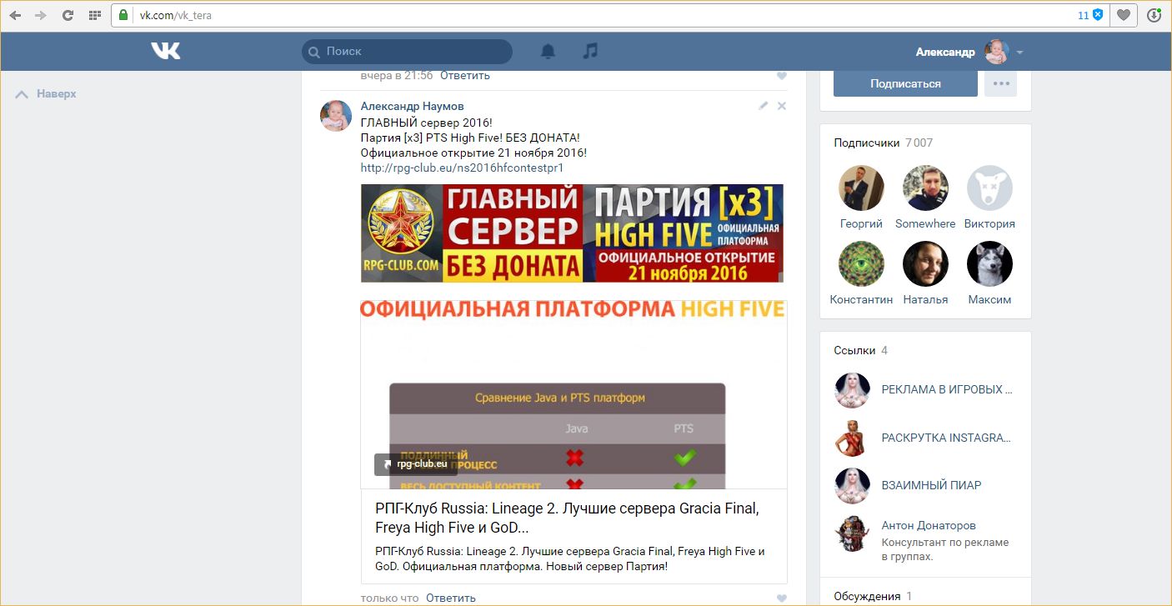Open the ОФИЦИАЛЬНАЯ ПЛАТФОРМА HIGH FIVE preview image
Viewport: 1172px width, 606px height.
573,394
